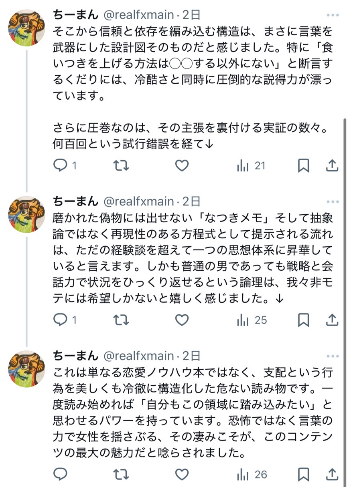Screen dimensions: 349x487
Task: View analytics showing 25 views
Action: click(252, 320)
